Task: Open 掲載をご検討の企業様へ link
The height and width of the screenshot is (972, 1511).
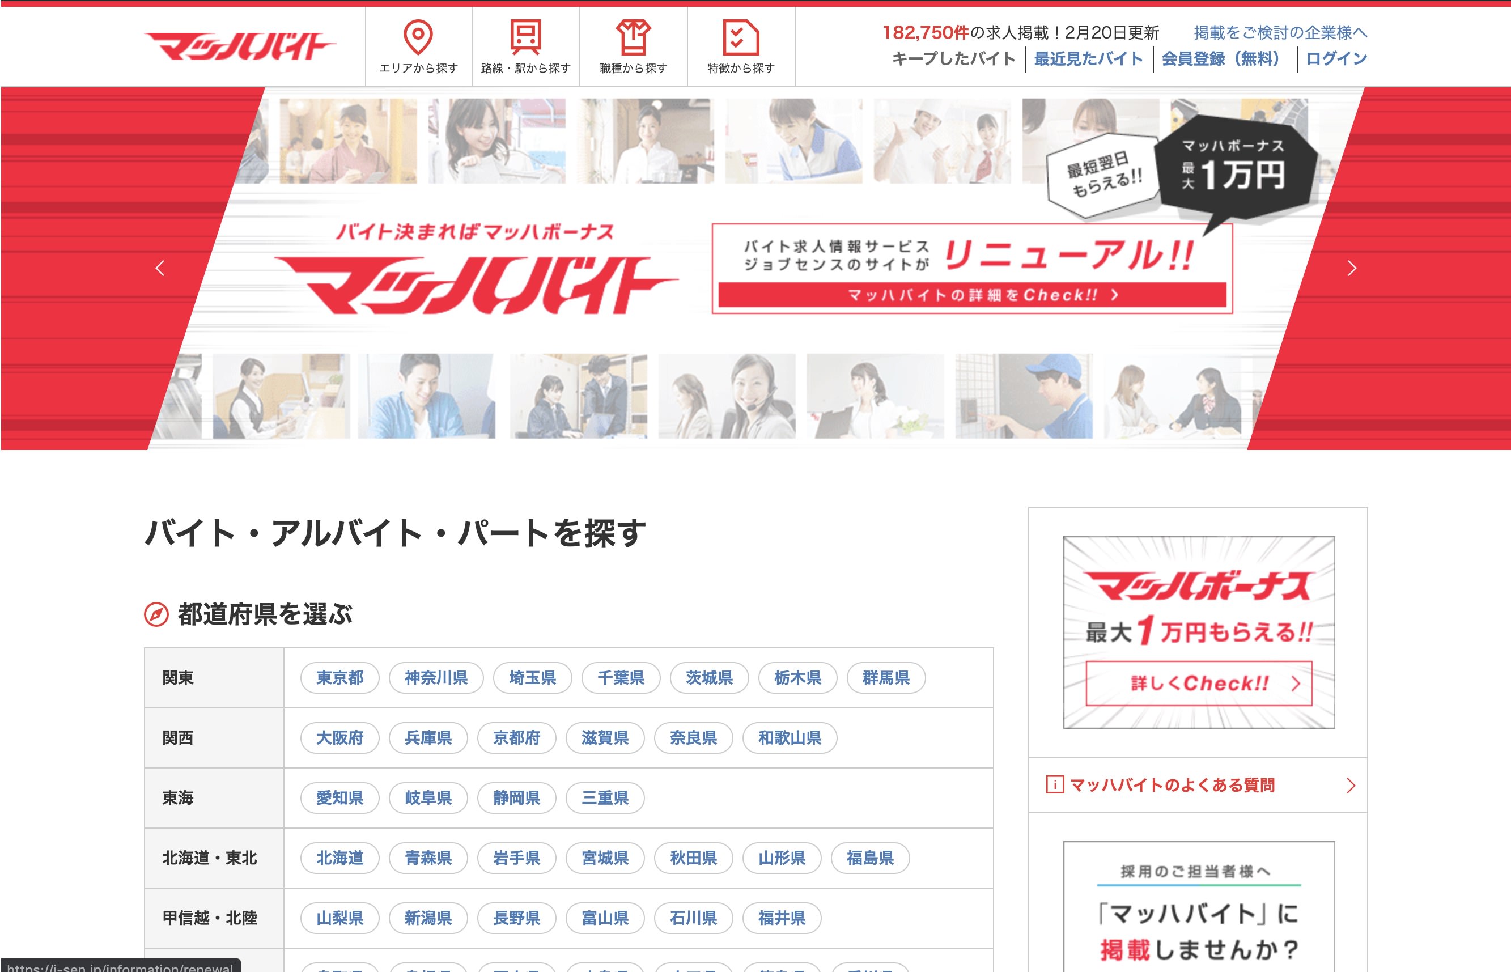Action: (x=1280, y=32)
